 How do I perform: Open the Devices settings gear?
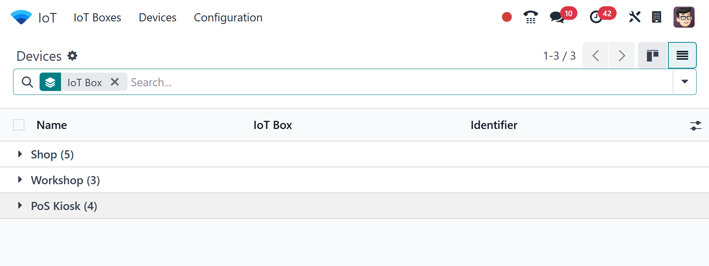[x=72, y=56]
